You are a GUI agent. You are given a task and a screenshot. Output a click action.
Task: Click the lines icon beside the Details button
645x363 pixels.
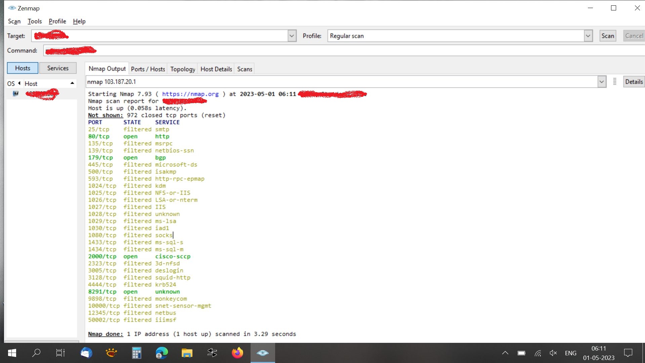615,82
